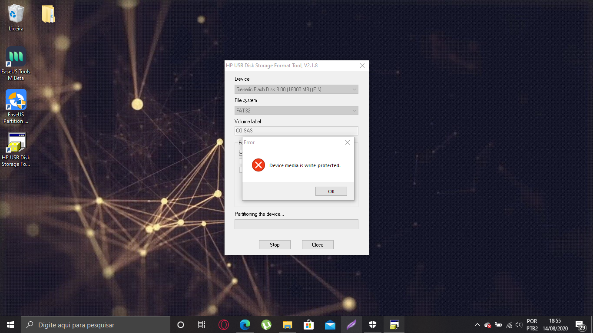Image resolution: width=593 pixels, height=333 pixels.
Task: Expand the hidden tray icons chevron
Action: point(477,325)
